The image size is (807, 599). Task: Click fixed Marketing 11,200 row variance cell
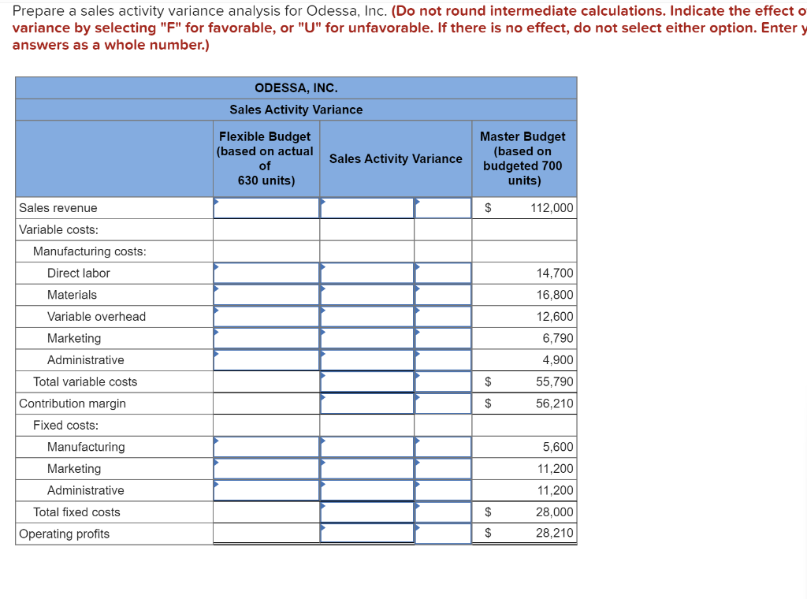click(x=367, y=469)
